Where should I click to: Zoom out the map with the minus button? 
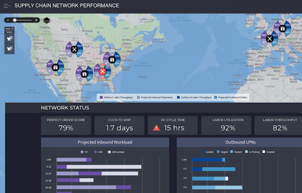pyautogui.click(x=8, y=20)
